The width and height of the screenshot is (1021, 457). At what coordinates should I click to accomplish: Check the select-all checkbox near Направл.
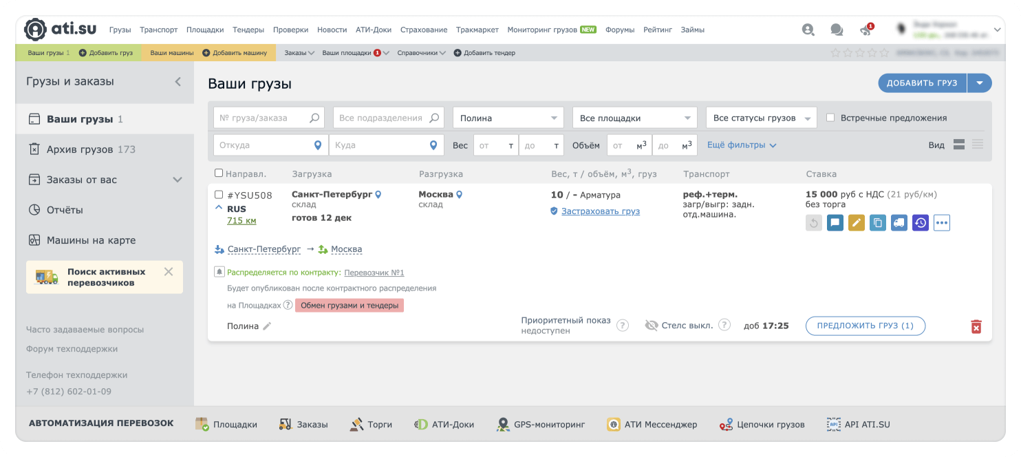[219, 173]
